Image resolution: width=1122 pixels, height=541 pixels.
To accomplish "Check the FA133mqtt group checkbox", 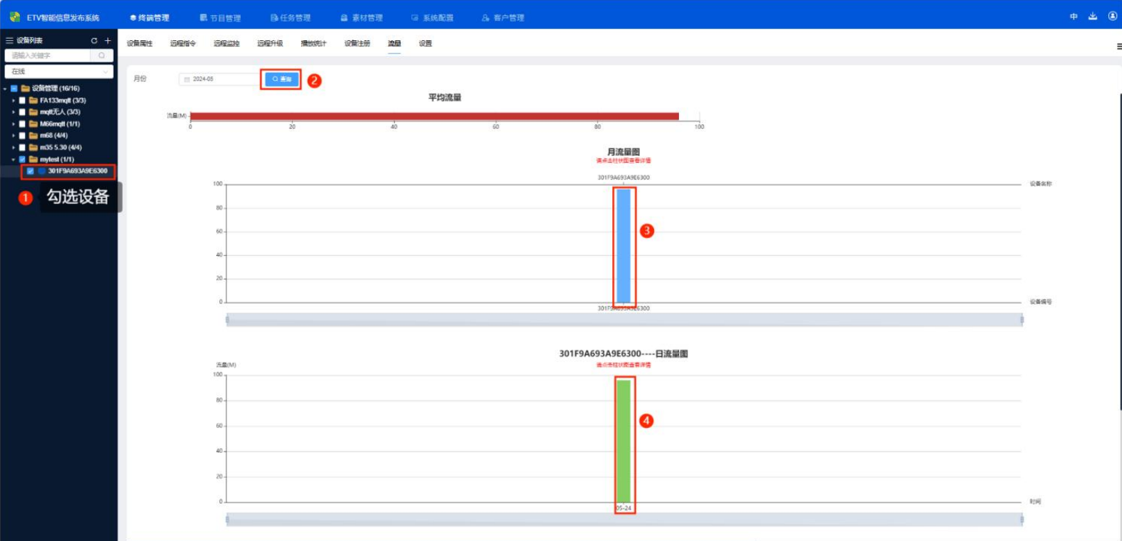I will 22,101.
